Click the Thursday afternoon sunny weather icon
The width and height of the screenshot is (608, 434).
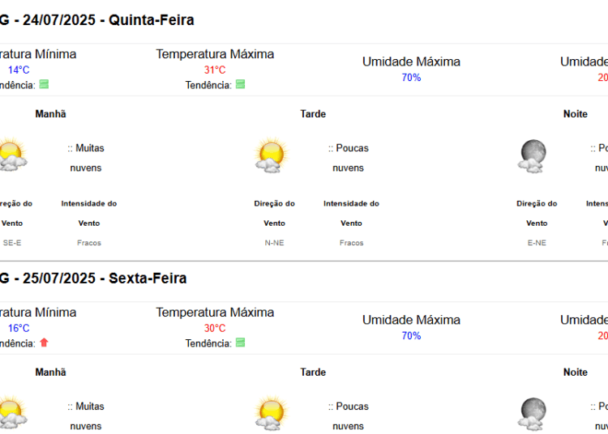point(272,155)
